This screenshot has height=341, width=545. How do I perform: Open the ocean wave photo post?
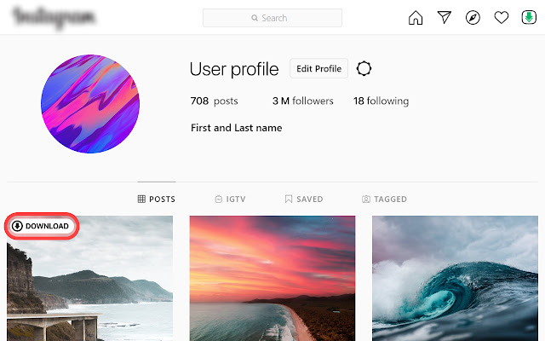point(455,279)
